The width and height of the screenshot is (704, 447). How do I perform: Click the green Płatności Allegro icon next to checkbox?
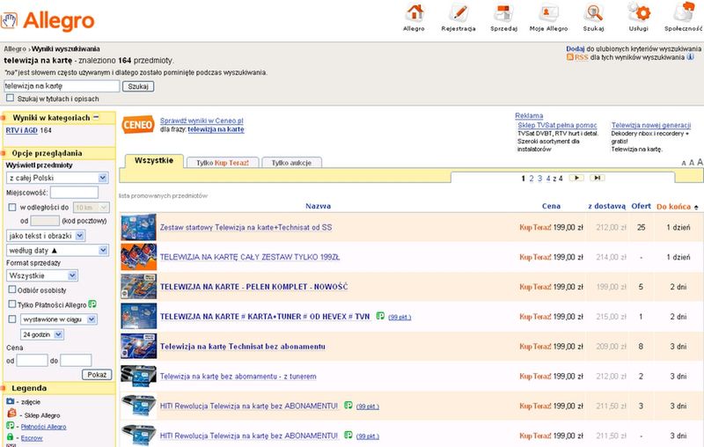pos(92,304)
